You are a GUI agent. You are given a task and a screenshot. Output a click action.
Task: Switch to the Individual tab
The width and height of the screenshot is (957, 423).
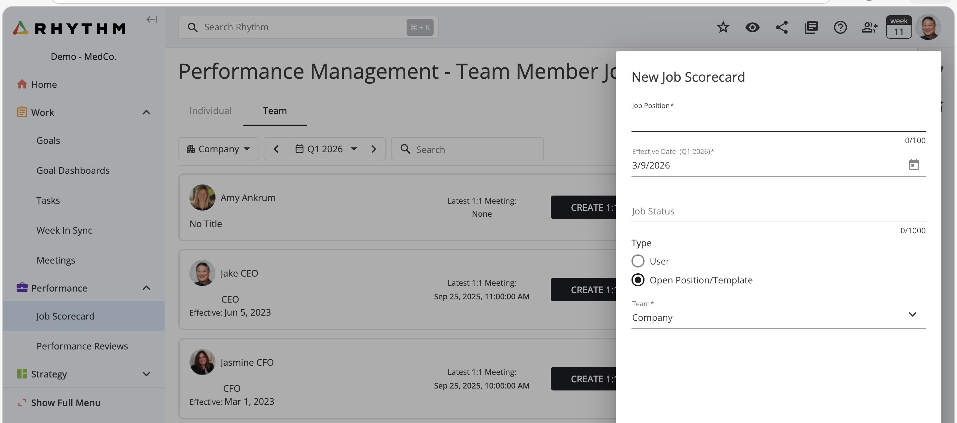pos(210,111)
